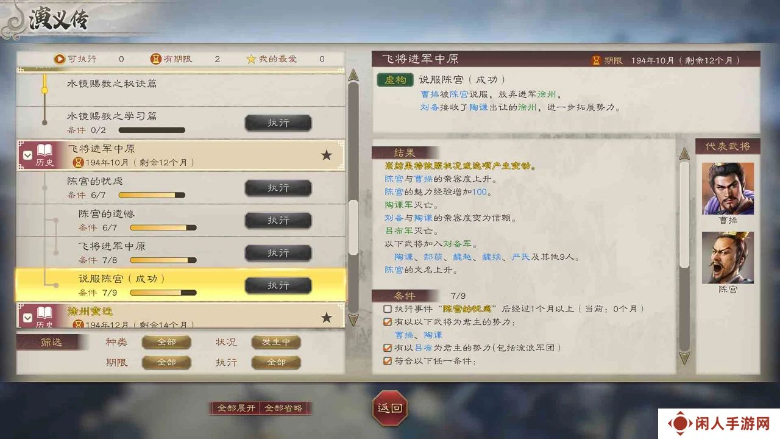Click the hourglass icon next to 期限 in detail header
780x439 pixels.
pyautogui.click(x=596, y=60)
